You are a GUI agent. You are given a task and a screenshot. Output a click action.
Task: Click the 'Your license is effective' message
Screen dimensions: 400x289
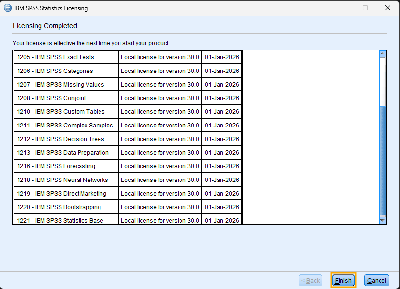click(x=91, y=43)
